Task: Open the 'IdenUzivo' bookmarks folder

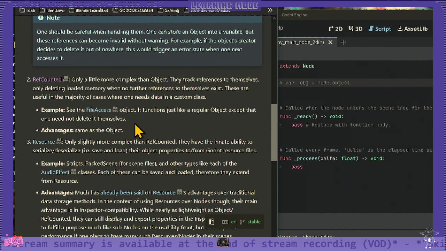Action: [x=52, y=10]
